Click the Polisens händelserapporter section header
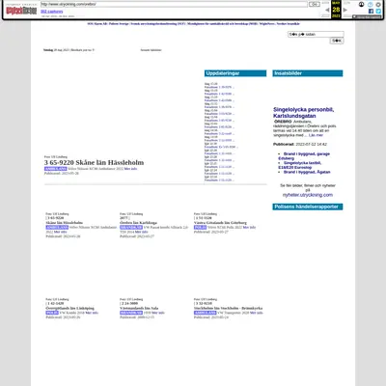Viewport: 386px width, 386px height. click(308, 207)
